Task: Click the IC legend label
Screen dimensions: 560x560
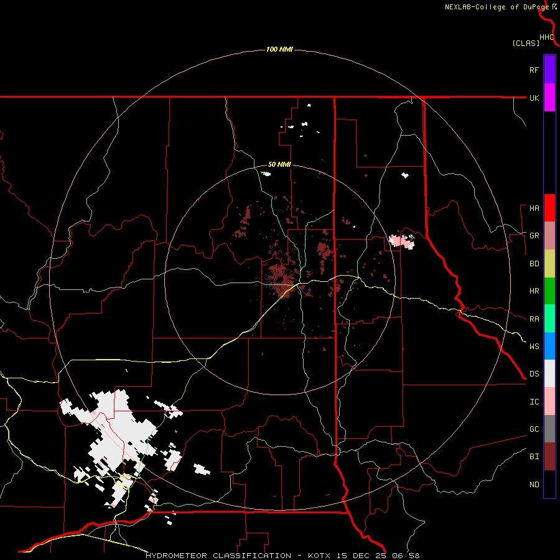Action: pos(534,402)
